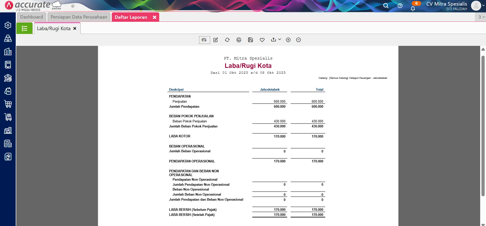The width and height of the screenshot is (486, 226).
Task: Open the notifications bell
Action: pos(413,9)
